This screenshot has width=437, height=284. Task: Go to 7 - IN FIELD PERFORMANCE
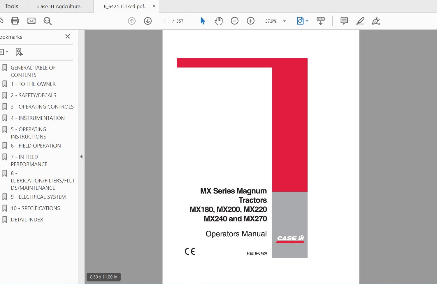pos(29,161)
